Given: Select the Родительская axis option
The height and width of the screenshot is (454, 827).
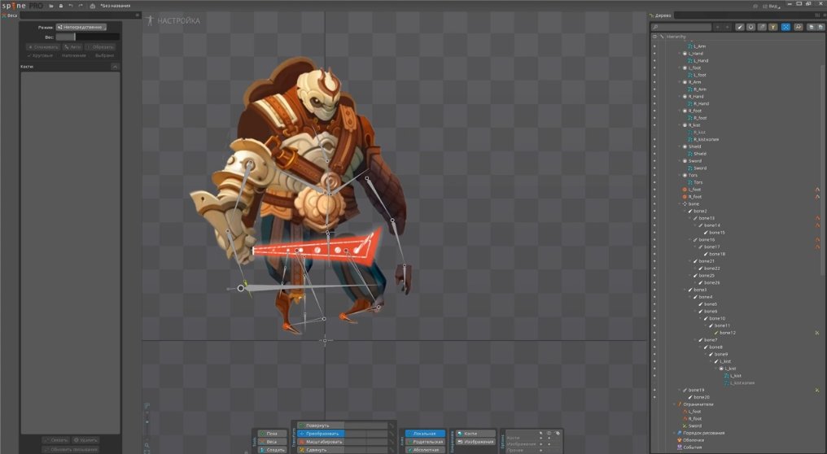Looking at the screenshot, I should coord(426,442).
